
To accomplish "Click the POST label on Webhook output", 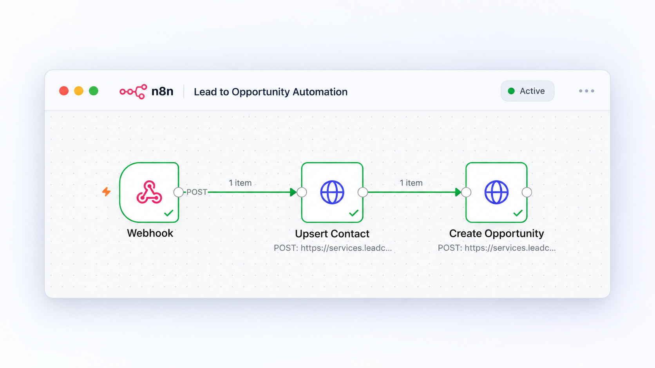I will point(197,192).
